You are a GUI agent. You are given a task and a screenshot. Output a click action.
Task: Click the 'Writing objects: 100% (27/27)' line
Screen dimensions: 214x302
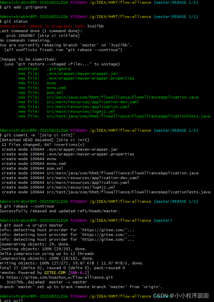point(72,263)
